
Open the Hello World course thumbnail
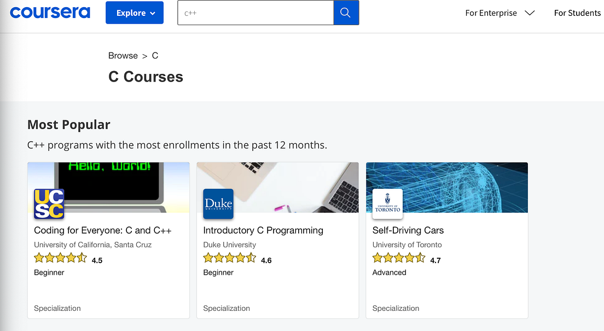109,187
